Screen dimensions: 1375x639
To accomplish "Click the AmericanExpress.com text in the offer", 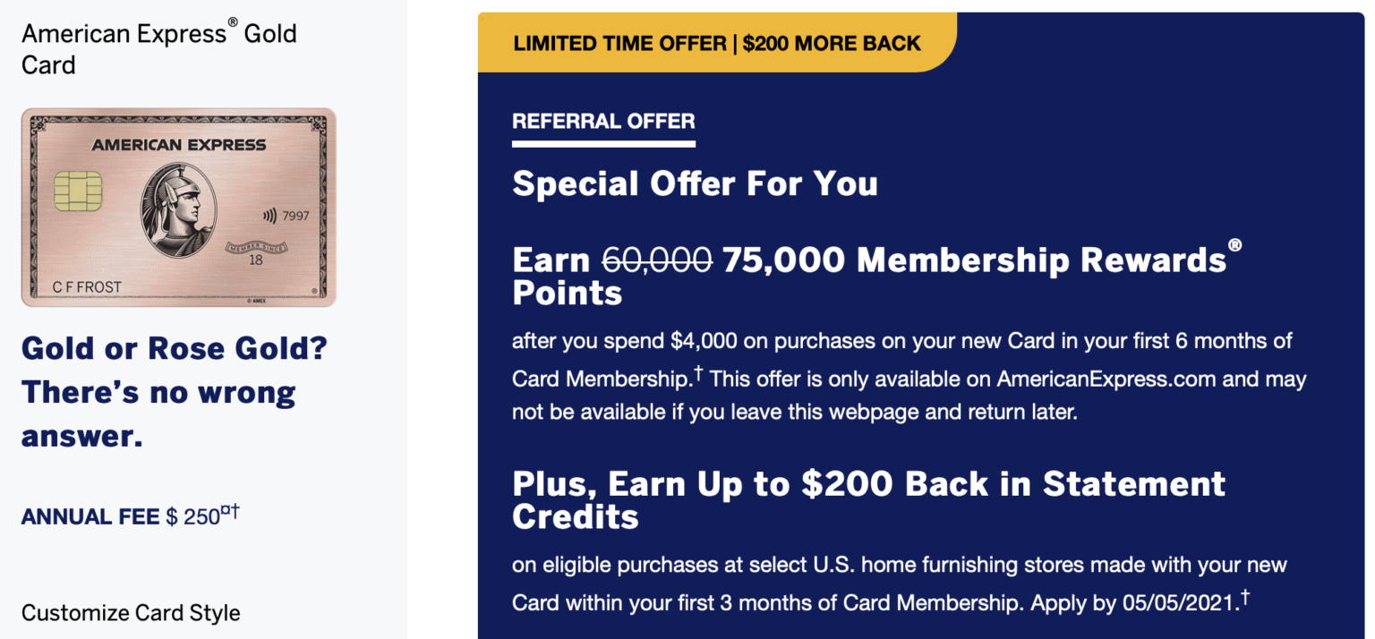I will [x=1106, y=379].
